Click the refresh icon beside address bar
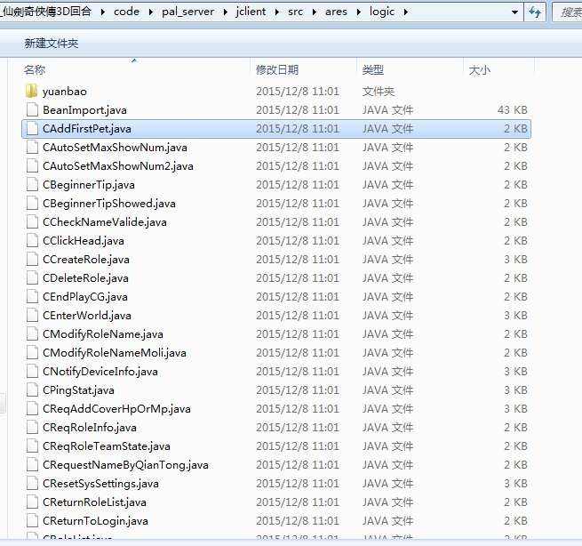This screenshot has height=546, width=582. click(x=535, y=12)
